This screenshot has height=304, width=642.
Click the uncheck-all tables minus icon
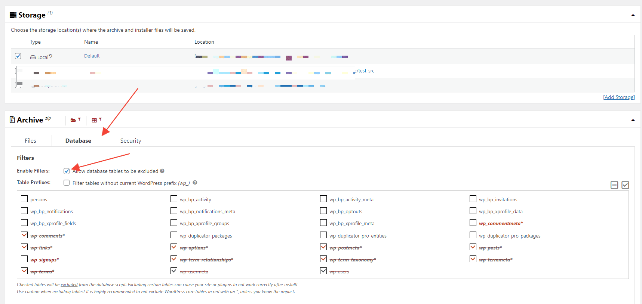pyautogui.click(x=614, y=185)
